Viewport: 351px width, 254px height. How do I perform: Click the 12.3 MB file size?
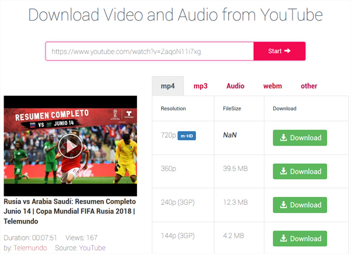coord(235,202)
